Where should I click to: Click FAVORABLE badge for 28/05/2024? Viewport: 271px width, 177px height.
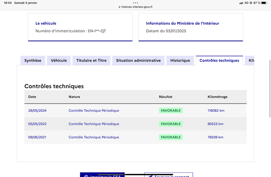(x=171, y=111)
